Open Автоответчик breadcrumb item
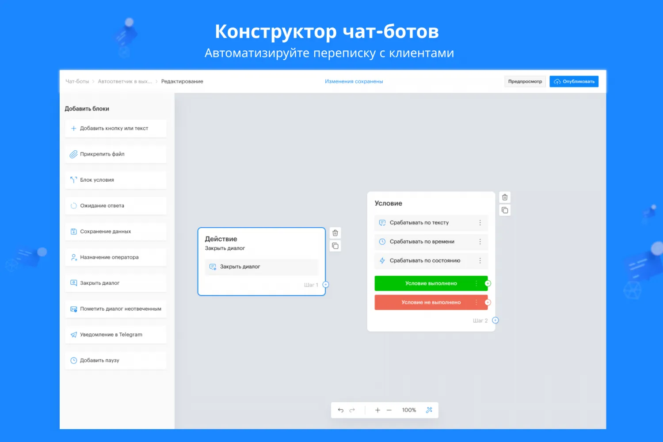663x442 pixels. tap(125, 81)
